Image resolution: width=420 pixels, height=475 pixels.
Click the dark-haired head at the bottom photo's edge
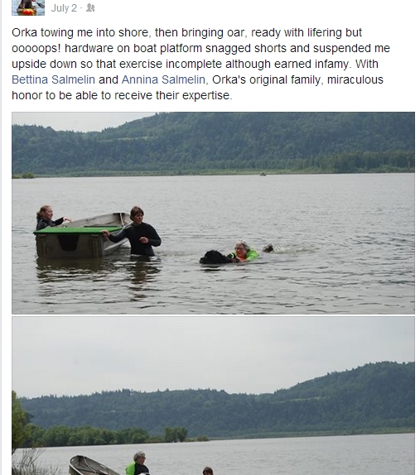tap(208, 471)
